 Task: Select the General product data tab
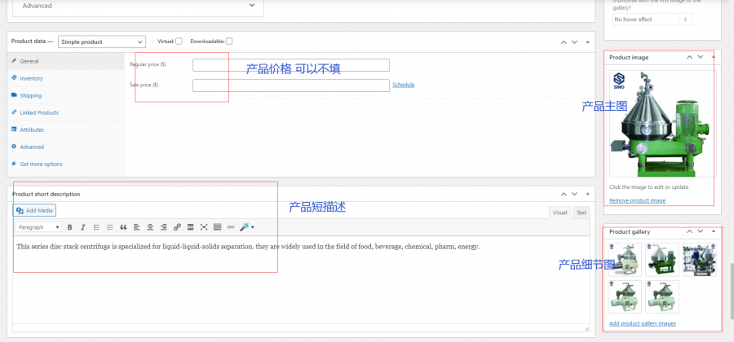click(65, 61)
